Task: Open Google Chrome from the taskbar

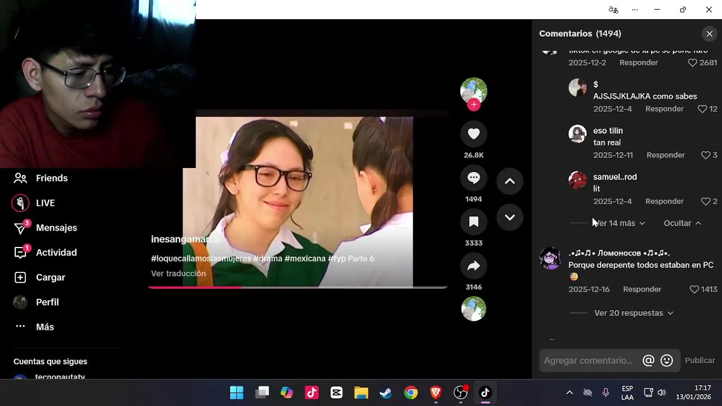Action: coord(411,392)
